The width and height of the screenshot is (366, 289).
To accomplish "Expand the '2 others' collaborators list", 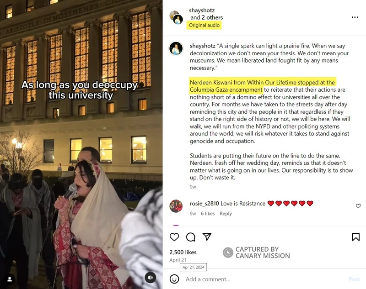I will (212, 17).
